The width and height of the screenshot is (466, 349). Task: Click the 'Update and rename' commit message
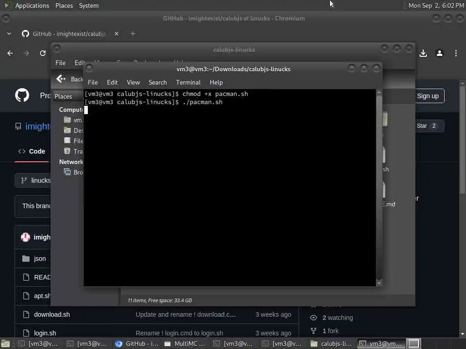(186, 314)
